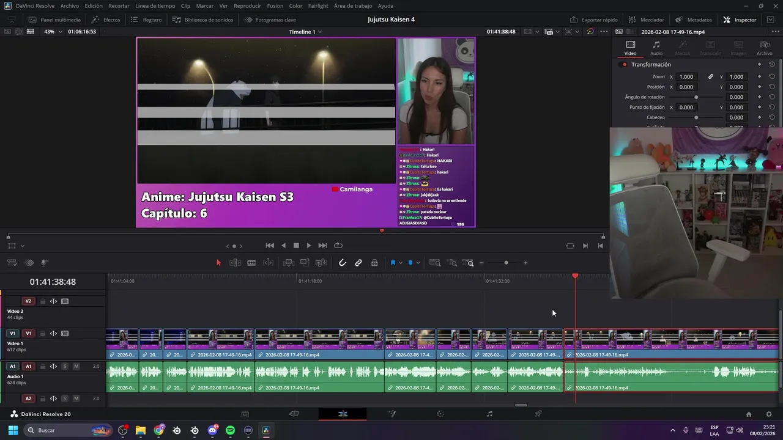
Task: Stop playback
Action: pos(296,246)
